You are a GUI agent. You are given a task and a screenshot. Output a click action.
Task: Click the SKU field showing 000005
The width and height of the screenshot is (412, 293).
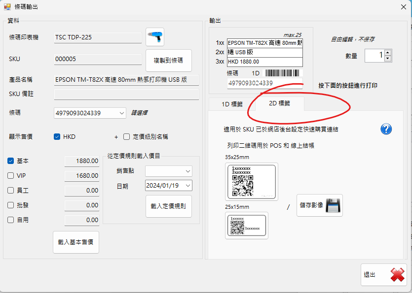(x=98, y=59)
